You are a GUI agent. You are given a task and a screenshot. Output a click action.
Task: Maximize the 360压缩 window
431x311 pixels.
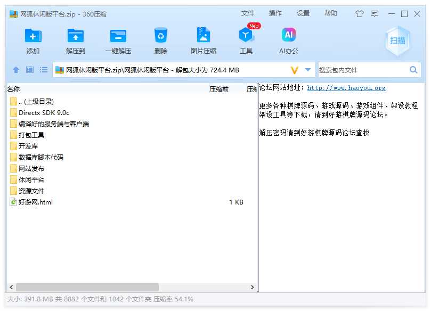tap(404, 14)
